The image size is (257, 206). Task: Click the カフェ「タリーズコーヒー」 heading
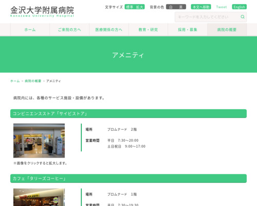128,179
